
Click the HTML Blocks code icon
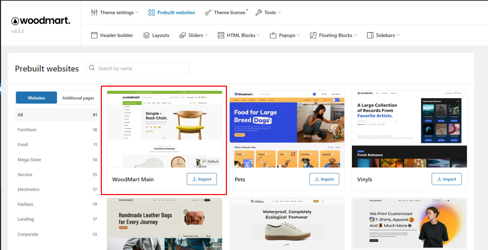pos(221,35)
